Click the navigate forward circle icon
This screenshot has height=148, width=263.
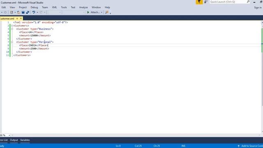tap(5, 12)
